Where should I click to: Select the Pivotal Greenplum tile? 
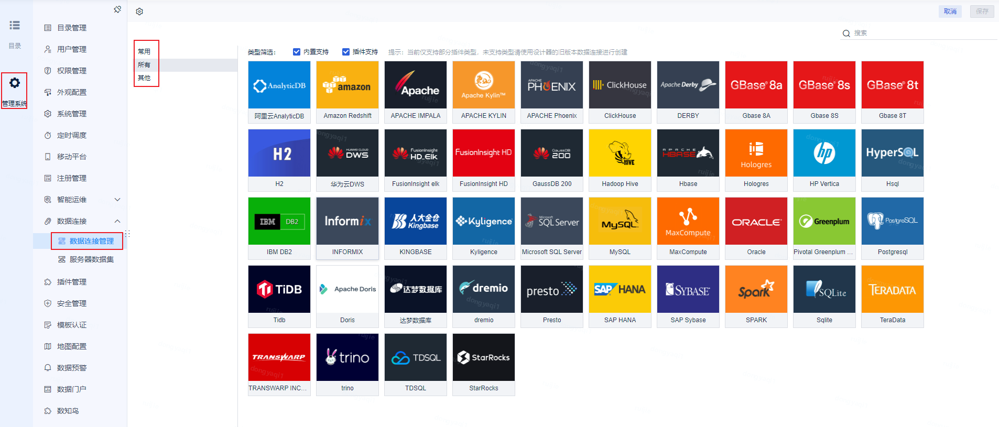pos(824,228)
